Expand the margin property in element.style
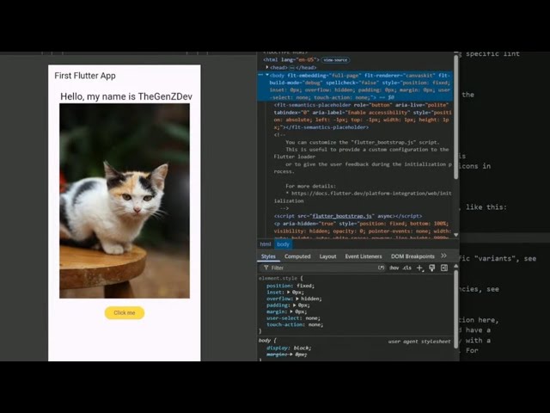Image resolution: width=550 pixels, height=413 pixels. click(x=291, y=311)
